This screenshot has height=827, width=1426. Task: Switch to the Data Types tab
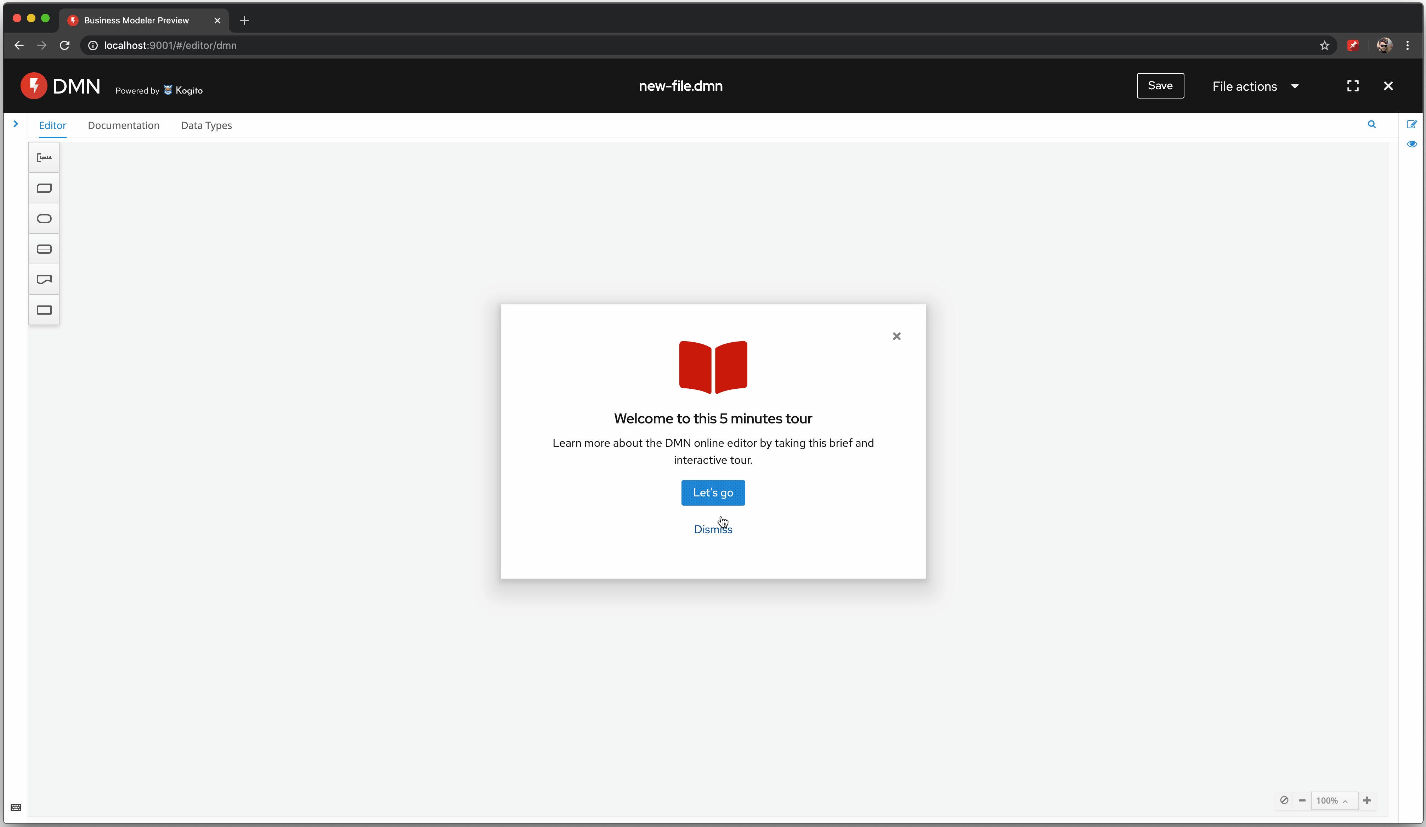click(206, 126)
